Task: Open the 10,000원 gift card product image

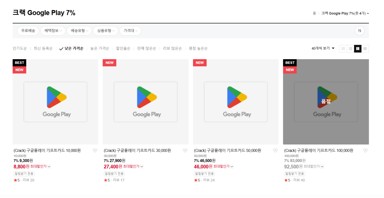Action: tap(55, 102)
